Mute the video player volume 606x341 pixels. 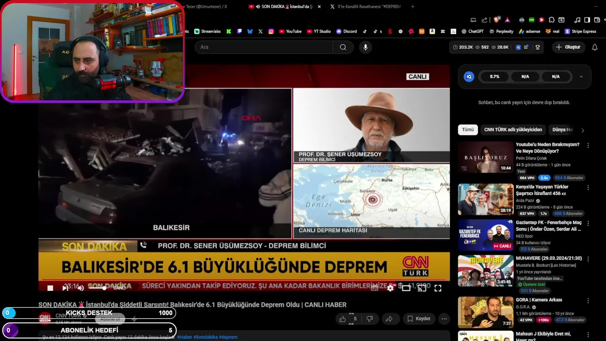coord(80,288)
